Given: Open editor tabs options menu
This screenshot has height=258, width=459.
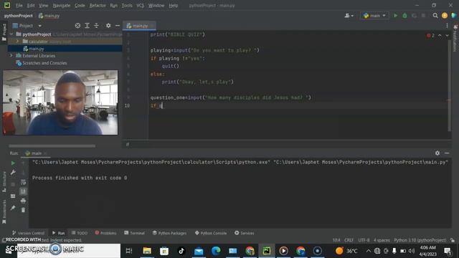Looking at the screenshot, I should tap(447, 26).
